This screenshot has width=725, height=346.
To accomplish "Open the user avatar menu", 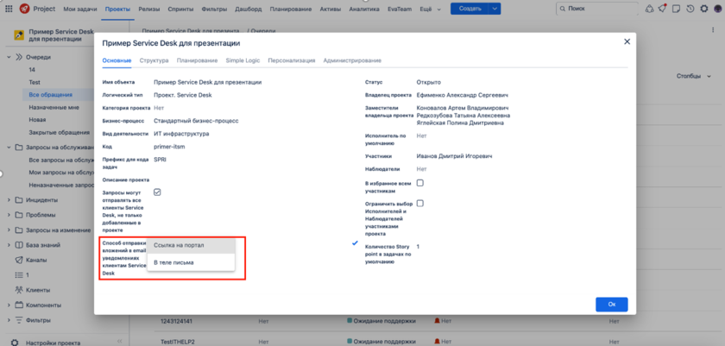I will coord(717,9).
